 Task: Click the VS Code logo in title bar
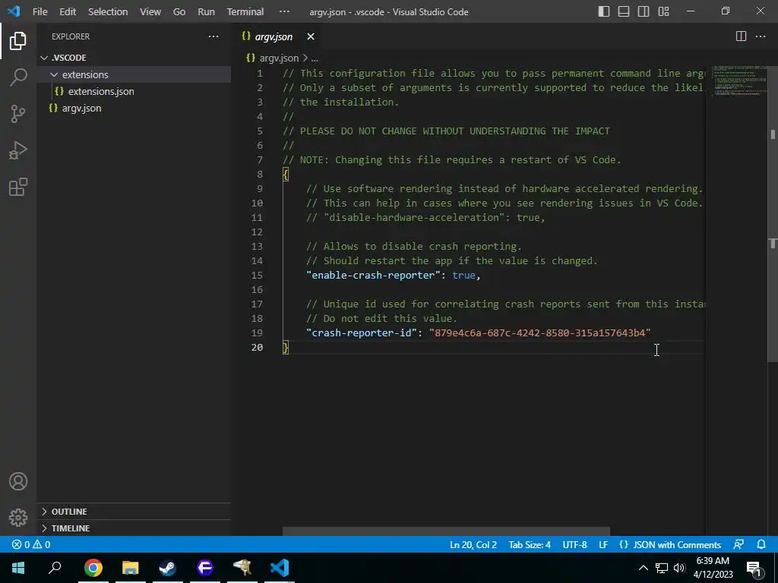tap(14, 11)
